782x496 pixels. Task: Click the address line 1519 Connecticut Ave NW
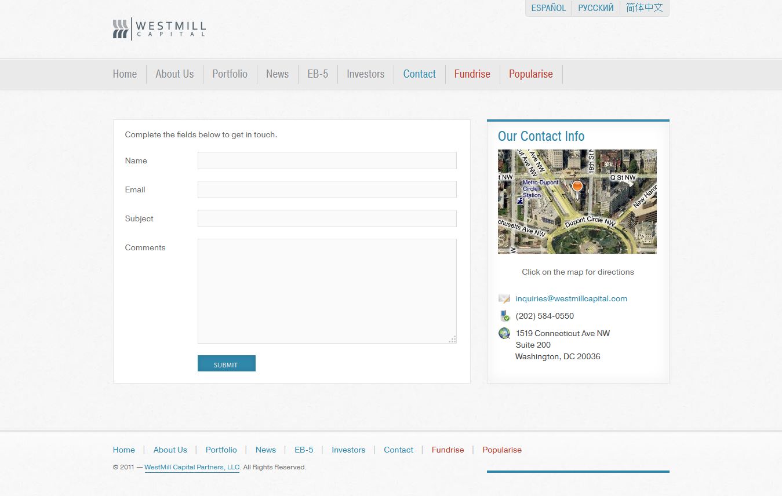(x=563, y=334)
